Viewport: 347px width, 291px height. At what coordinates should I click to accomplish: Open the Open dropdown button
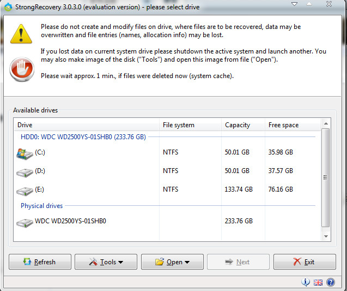pyautogui.click(x=172, y=262)
